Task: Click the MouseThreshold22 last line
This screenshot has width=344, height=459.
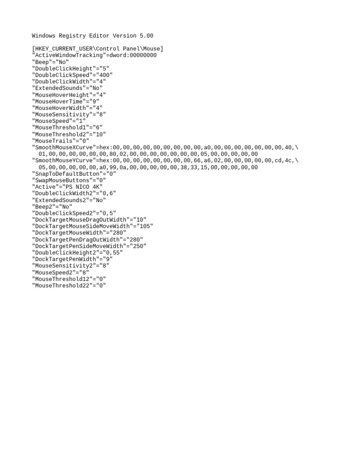Action: pos(69,286)
